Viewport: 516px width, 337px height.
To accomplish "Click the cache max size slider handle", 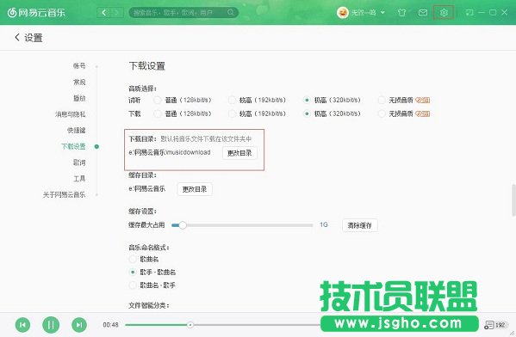I will [x=183, y=225].
